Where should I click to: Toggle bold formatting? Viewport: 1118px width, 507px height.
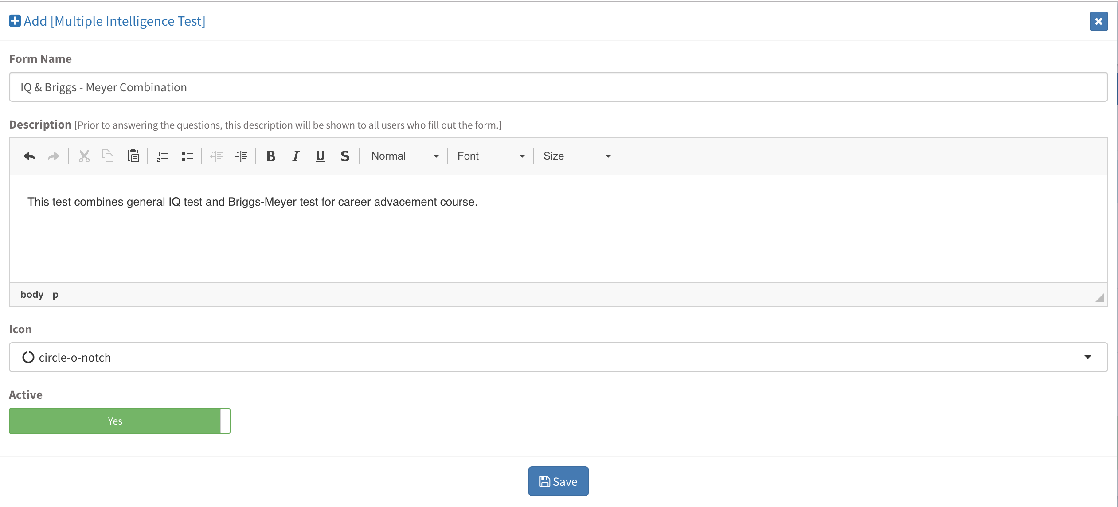tap(270, 156)
